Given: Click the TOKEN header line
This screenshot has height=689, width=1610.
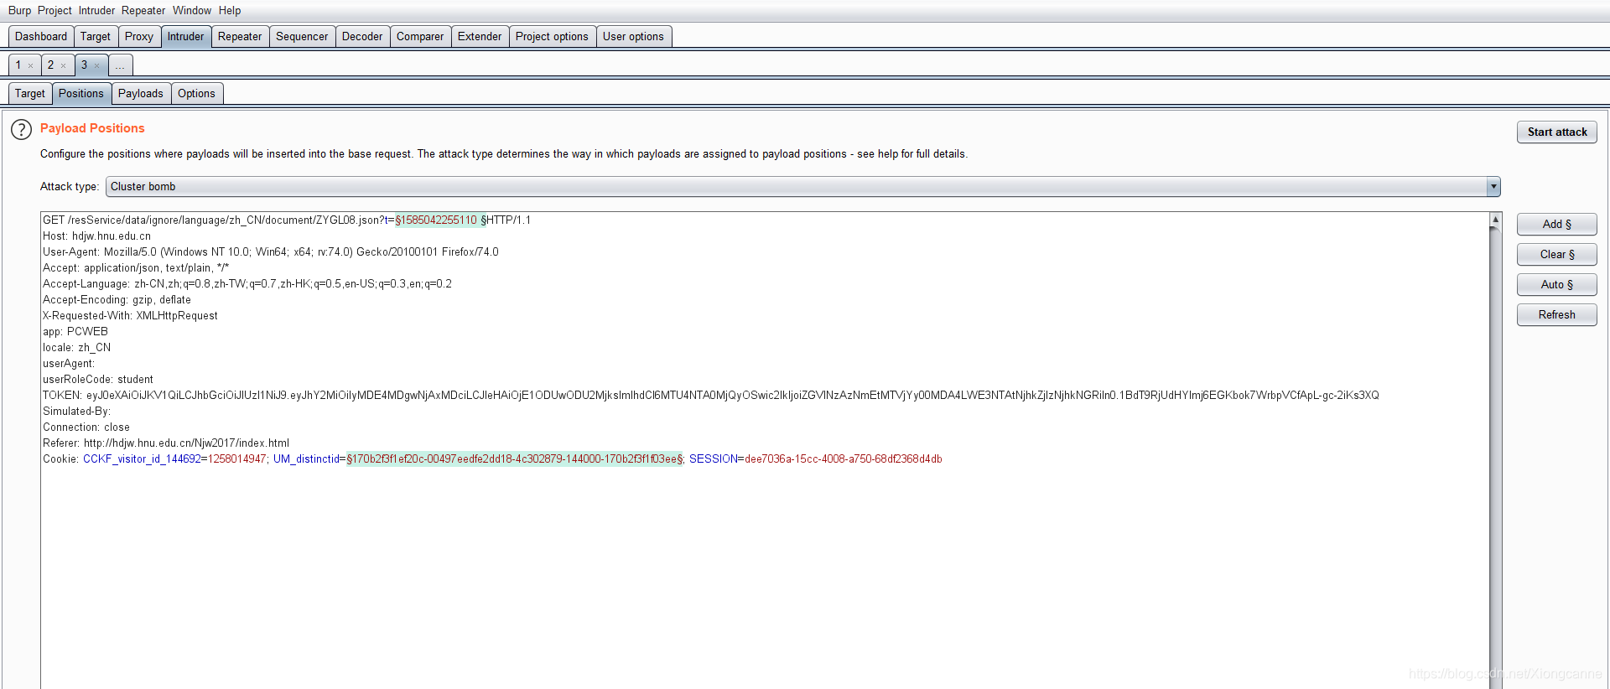Looking at the screenshot, I should [x=711, y=396].
